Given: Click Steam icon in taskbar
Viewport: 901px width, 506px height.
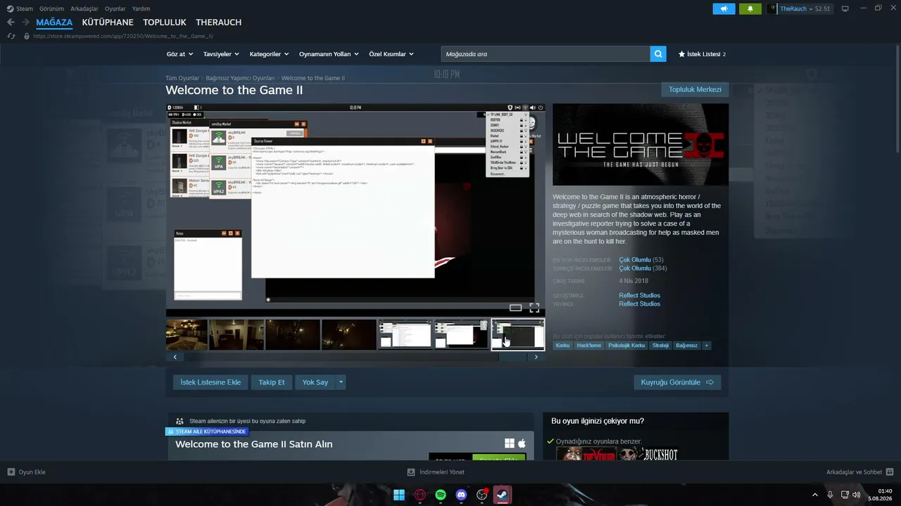Looking at the screenshot, I should [x=503, y=495].
